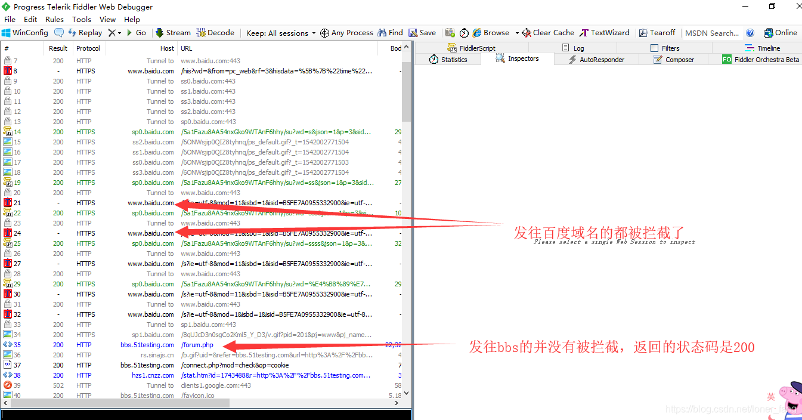Click the timer clock icon
Image resolution: width=802 pixels, height=420 pixels.
[x=464, y=33]
